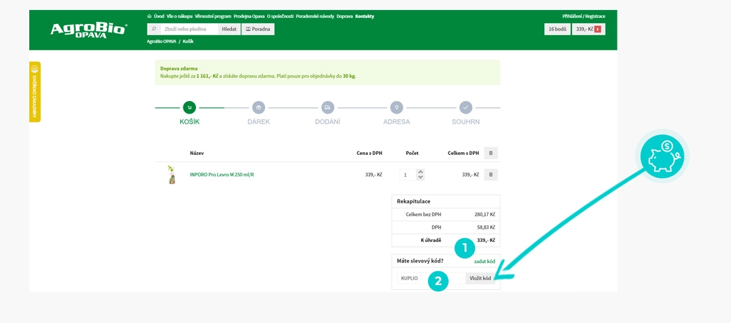Open the Košík cart step icon
731x323 pixels.
click(189, 108)
